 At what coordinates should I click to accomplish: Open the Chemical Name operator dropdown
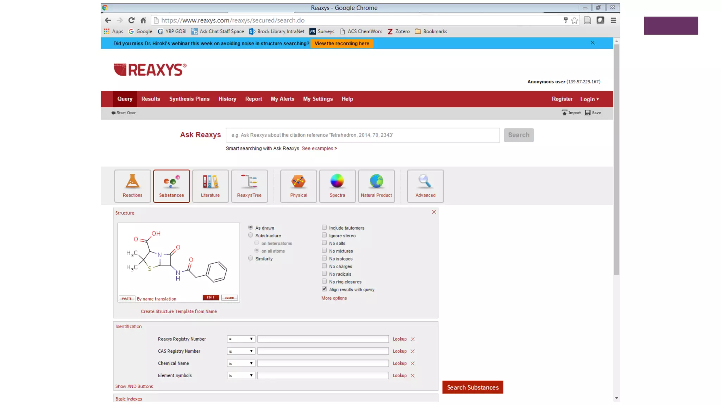pos(241,363)
